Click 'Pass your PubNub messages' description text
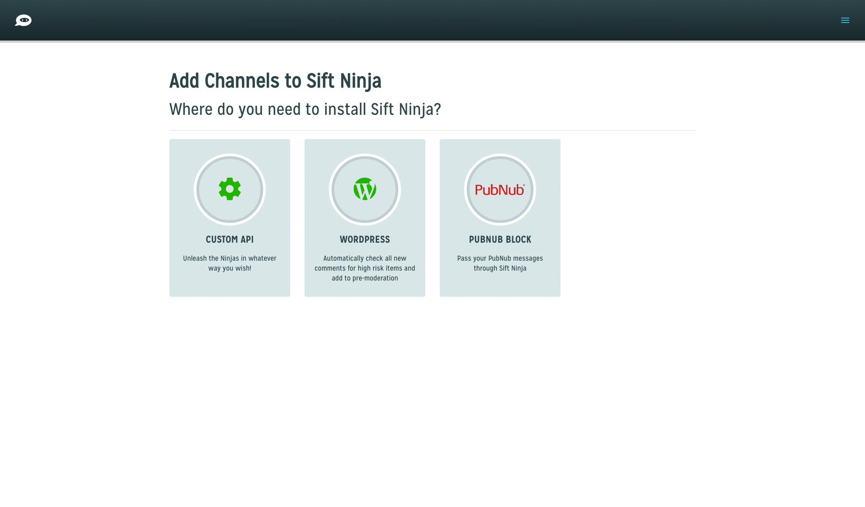The image size is (865, 507). click(500, 263)
